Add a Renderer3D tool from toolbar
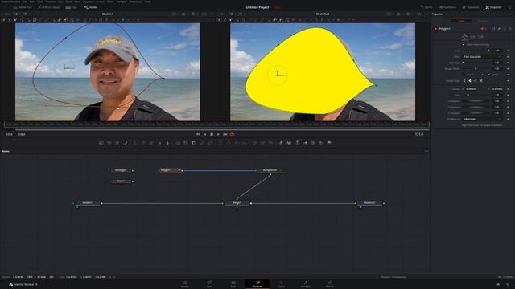The image size is (515, 289). click(329, 143)
